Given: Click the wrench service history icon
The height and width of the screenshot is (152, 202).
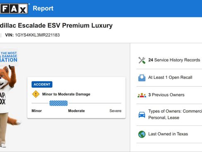Looking at the screenshot, I should coord(142,60).
